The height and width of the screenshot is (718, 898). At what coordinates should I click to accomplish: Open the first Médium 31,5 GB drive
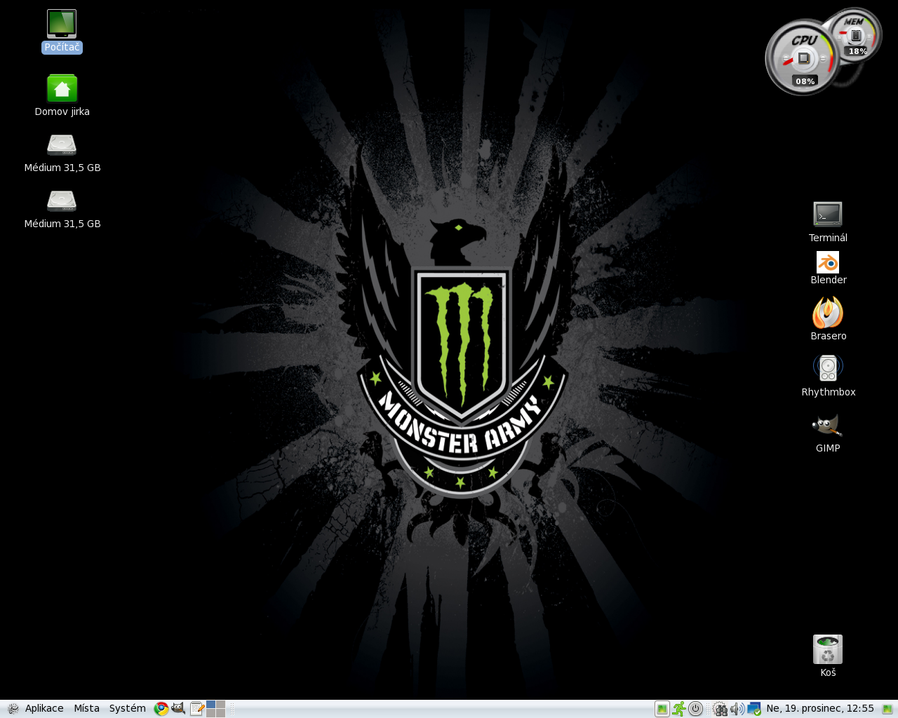[x=62, y=145]
